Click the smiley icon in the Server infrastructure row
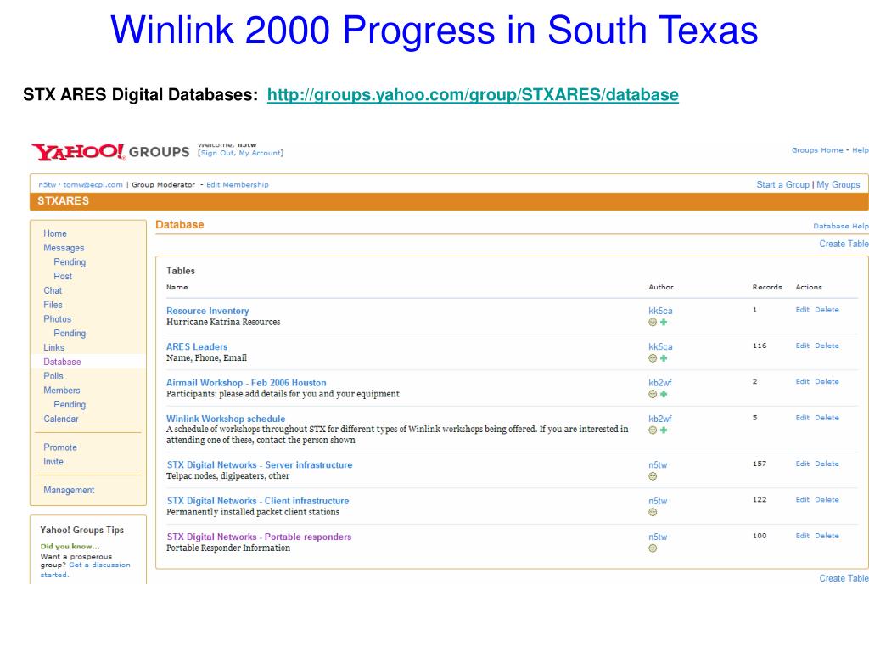This screenshot has width=869, height=652. 653,476
